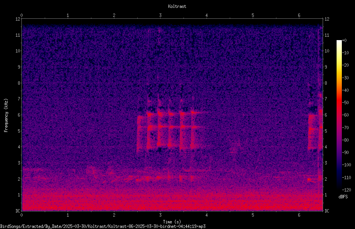This screenshot has width=355, height=229.
Task: Click the "6" tick on the left frequency axis
Action: [x=19, y=115]
